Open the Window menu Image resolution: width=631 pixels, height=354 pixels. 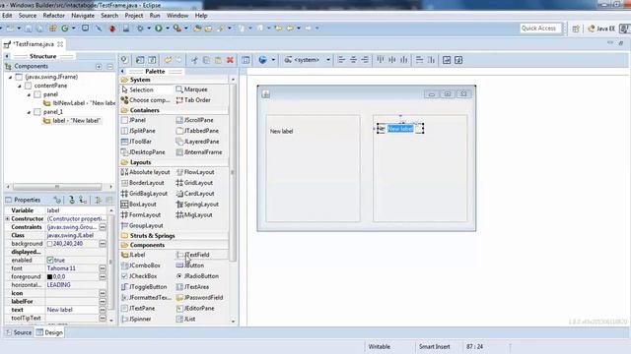pyautogui.click(x=177, y=16)
